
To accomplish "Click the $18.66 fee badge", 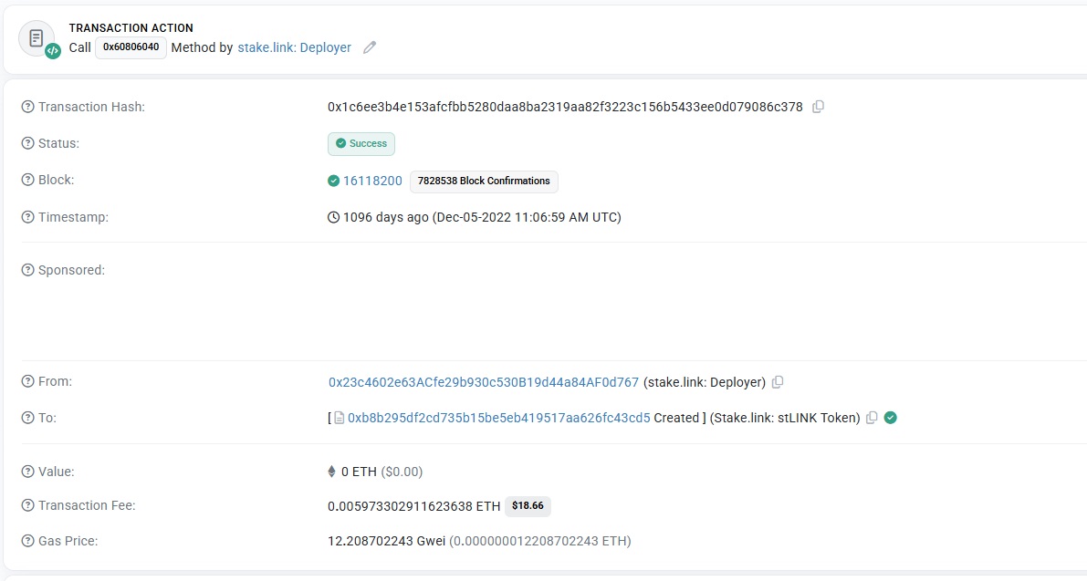I will coord(528,505).
